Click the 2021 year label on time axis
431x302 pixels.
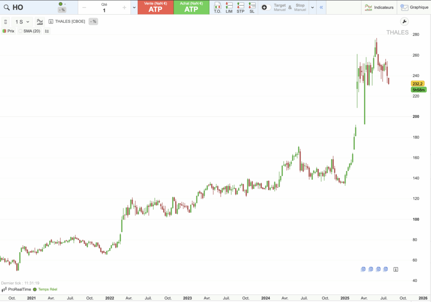(31, 298)
